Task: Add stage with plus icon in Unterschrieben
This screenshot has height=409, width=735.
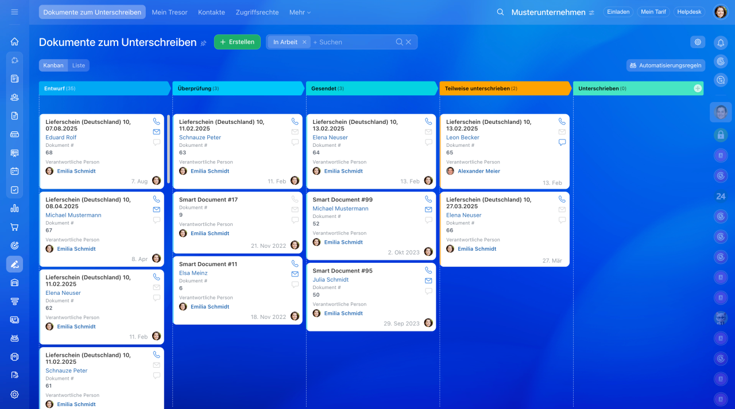Action: (x=698, y=88)
